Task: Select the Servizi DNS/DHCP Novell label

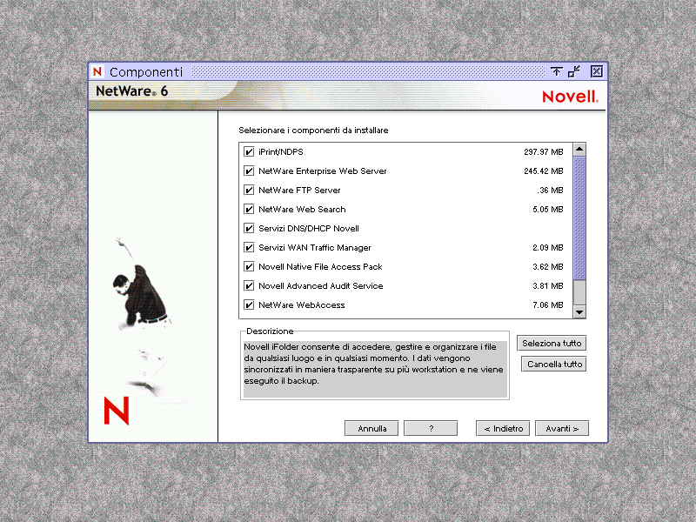Action: click(309, 228)
